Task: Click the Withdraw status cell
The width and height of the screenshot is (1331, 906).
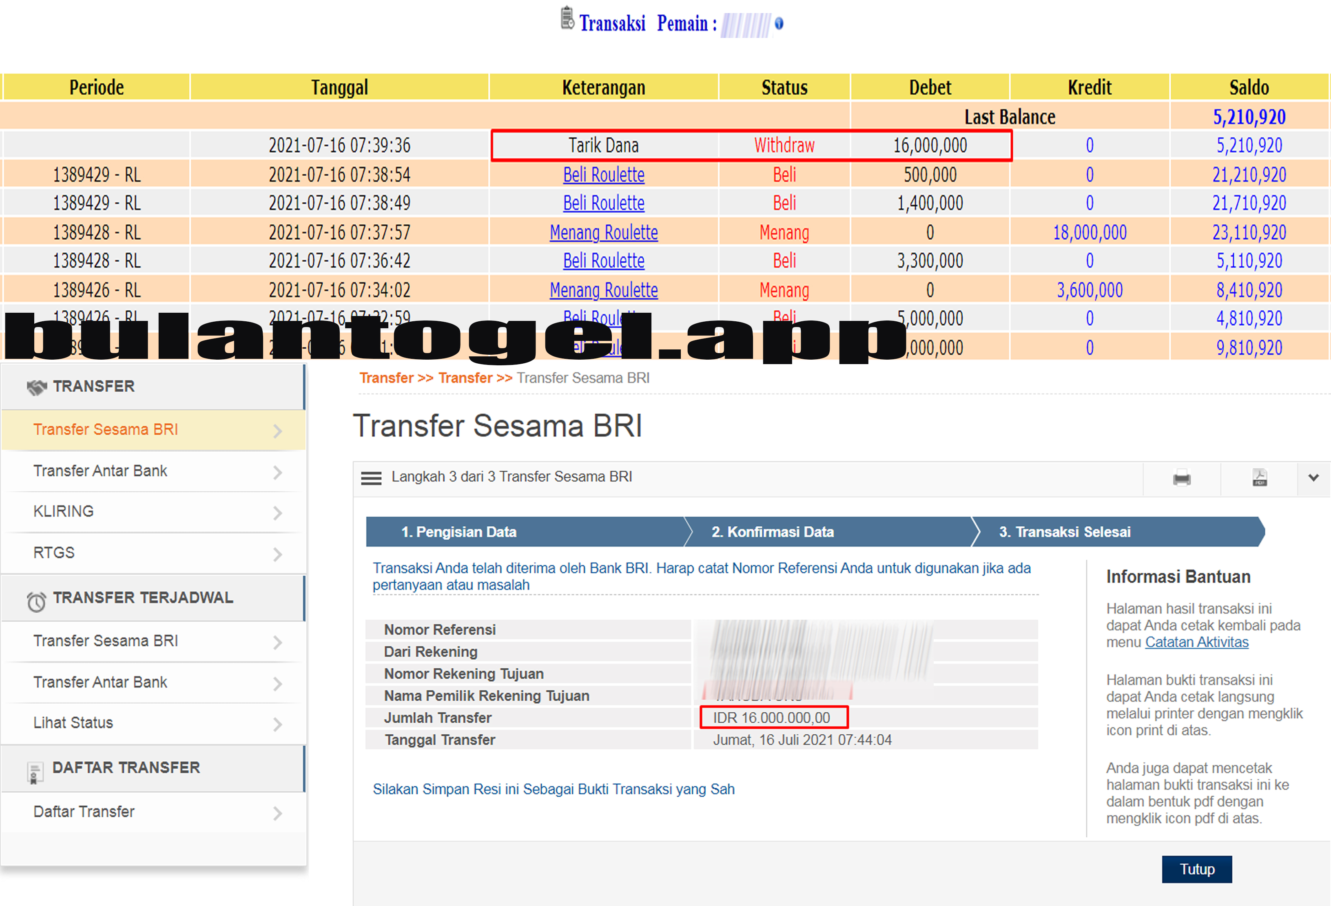Action: click(784, 146)
